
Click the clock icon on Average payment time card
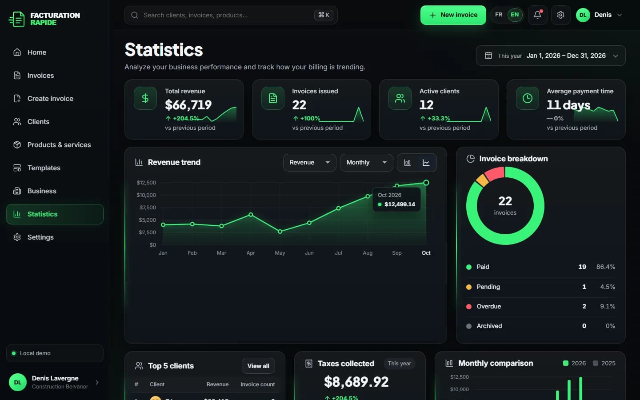(528, 98)
